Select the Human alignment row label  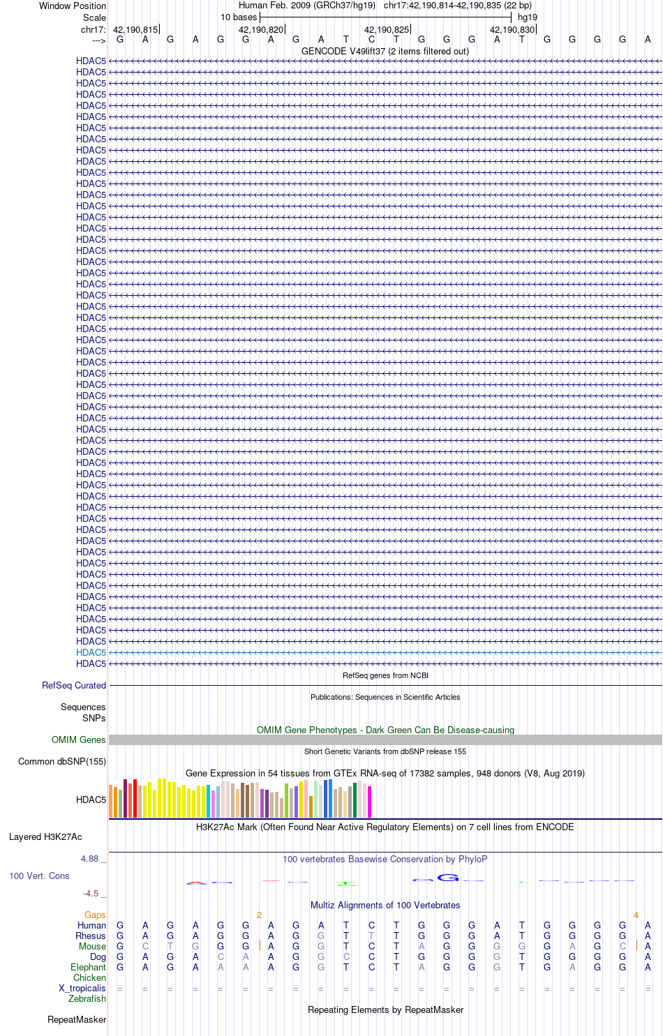pos(91,925)
